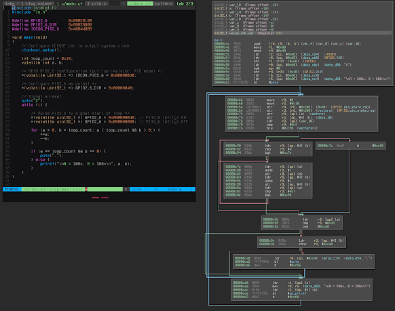
Task: Click the #define GPIO2_6 line
Action: pos(52,20)
